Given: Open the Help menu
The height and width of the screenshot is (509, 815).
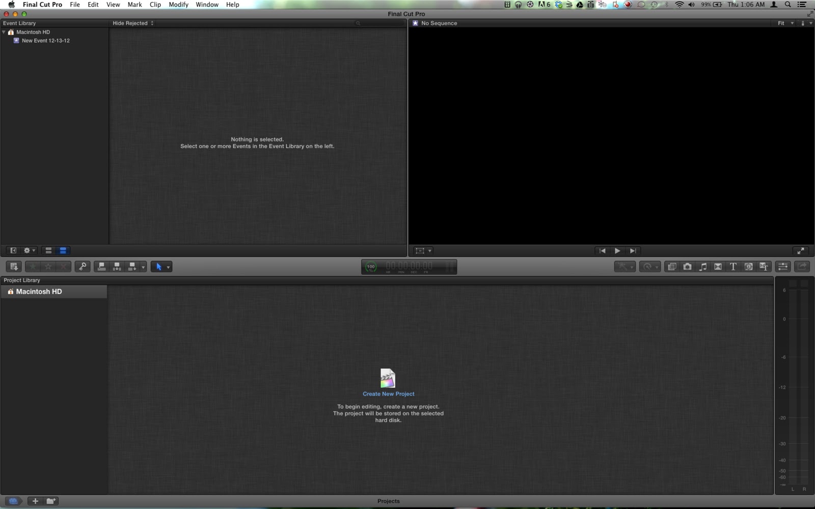Looking at the screenshot, I should click(233, 5).
